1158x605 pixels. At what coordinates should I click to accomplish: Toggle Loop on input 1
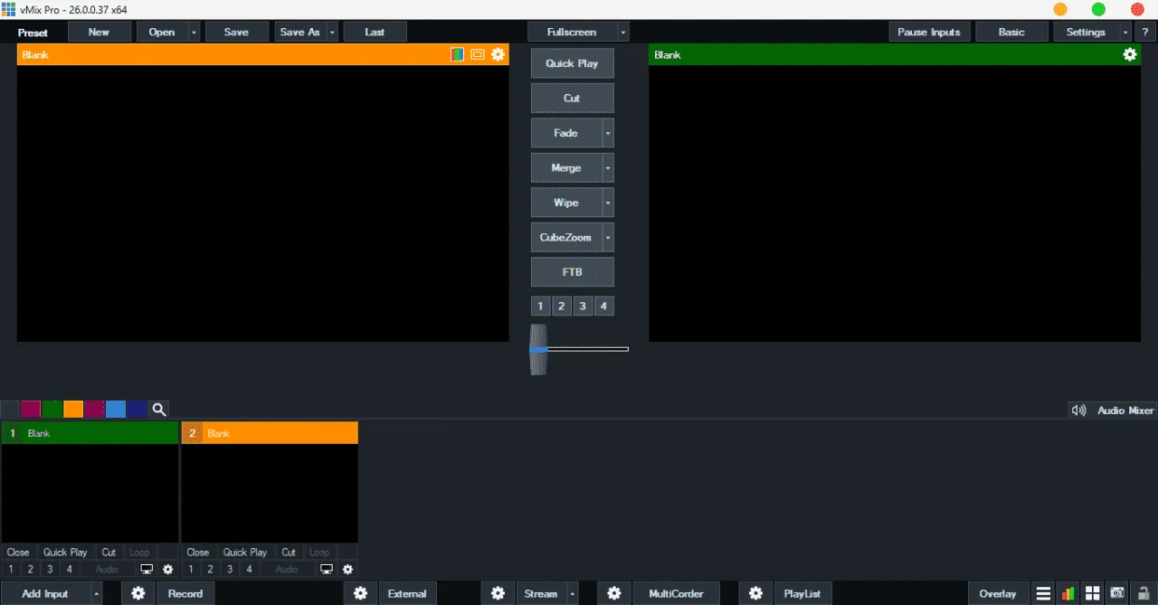139,552
